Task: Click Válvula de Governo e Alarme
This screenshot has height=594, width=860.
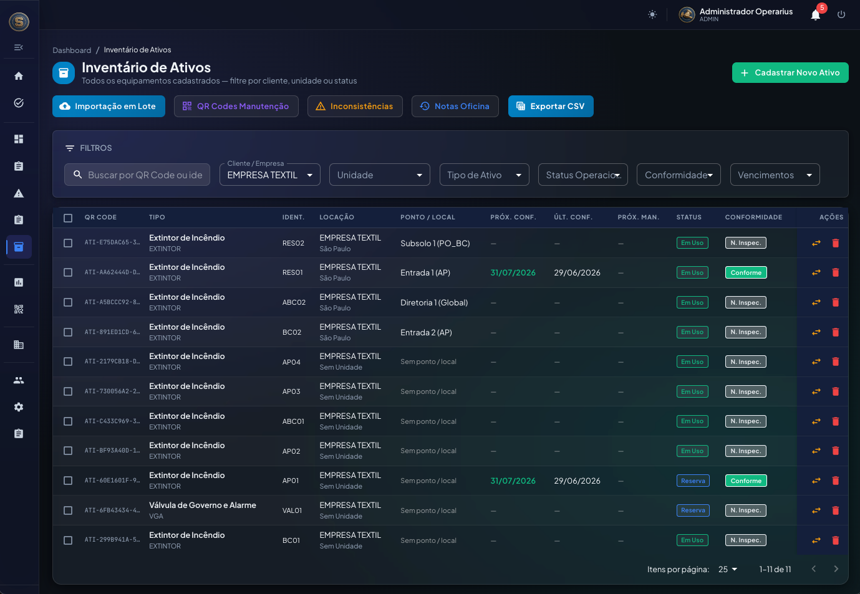Action: pyautogui.click(x=203, y=505)
